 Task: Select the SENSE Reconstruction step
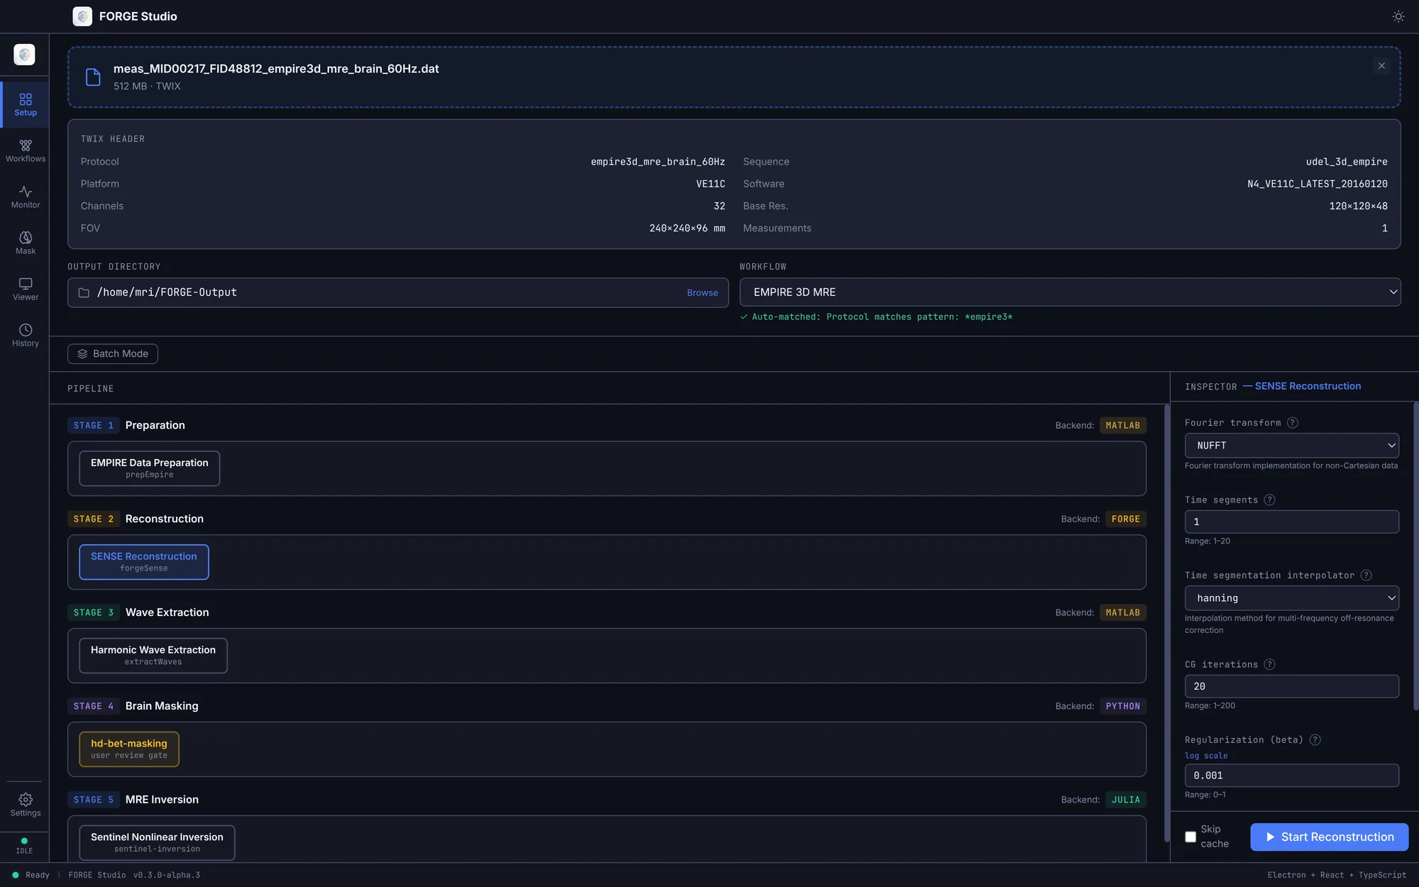(x=144, y=562)
